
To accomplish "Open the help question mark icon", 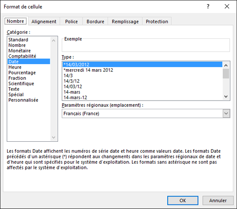I will [x=208, y=6].
